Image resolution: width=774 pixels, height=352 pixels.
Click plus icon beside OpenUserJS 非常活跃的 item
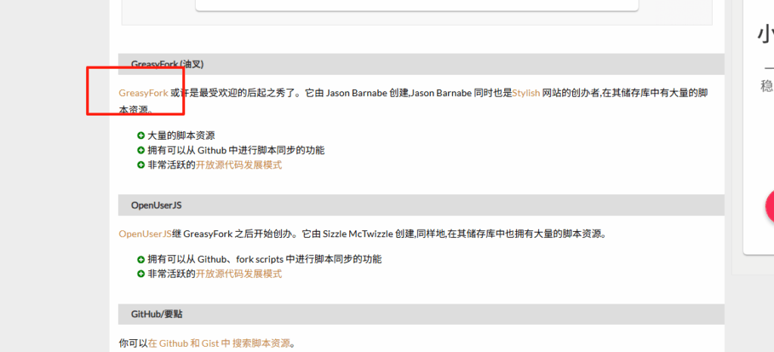(141, 273)
